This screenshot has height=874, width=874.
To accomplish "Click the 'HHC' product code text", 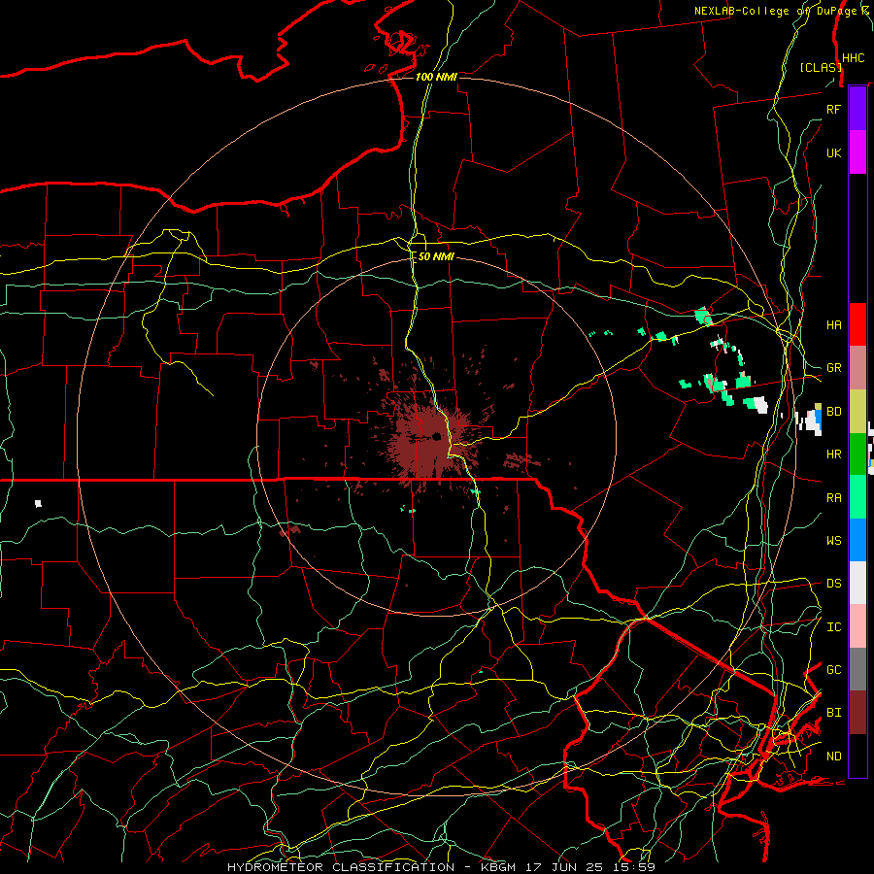I will (854, 58).
